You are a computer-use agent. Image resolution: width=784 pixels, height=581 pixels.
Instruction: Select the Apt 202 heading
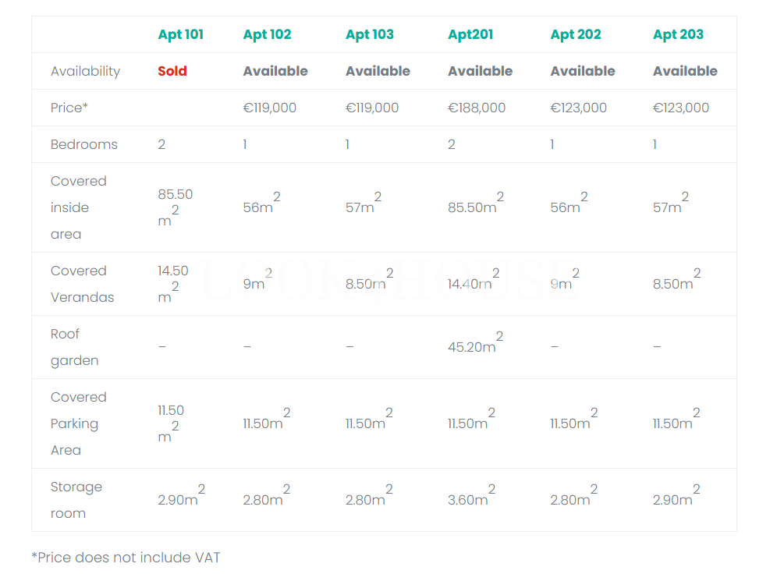[576, 34]
